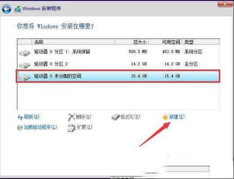Click the blue back arrow button
234x179 pixels.
click(6, 9)
